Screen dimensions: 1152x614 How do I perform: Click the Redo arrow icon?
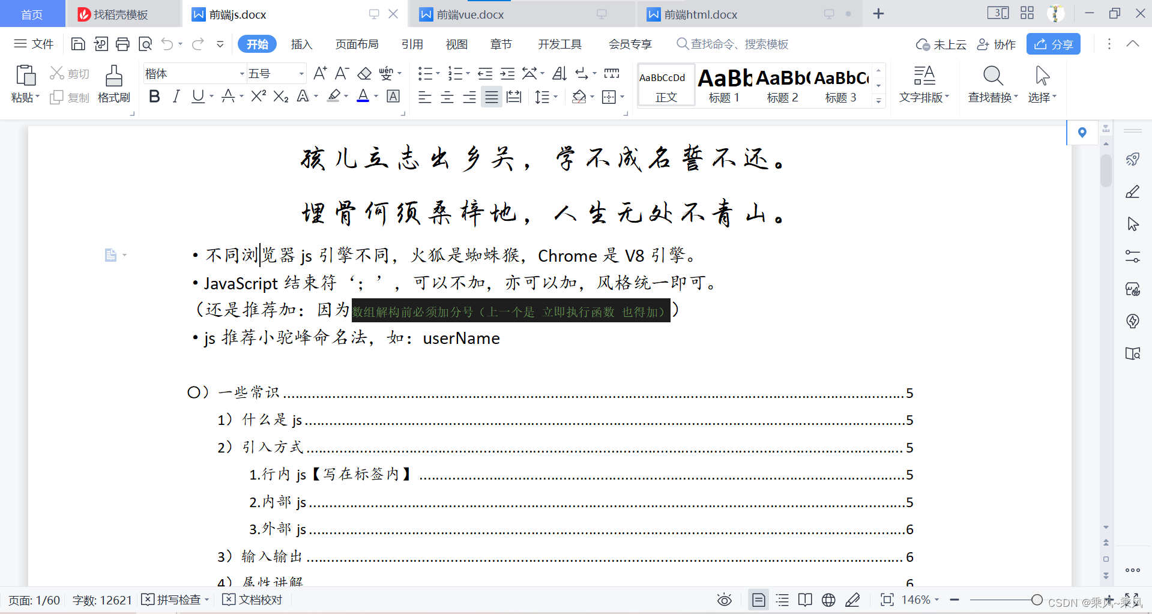(198, 44)
